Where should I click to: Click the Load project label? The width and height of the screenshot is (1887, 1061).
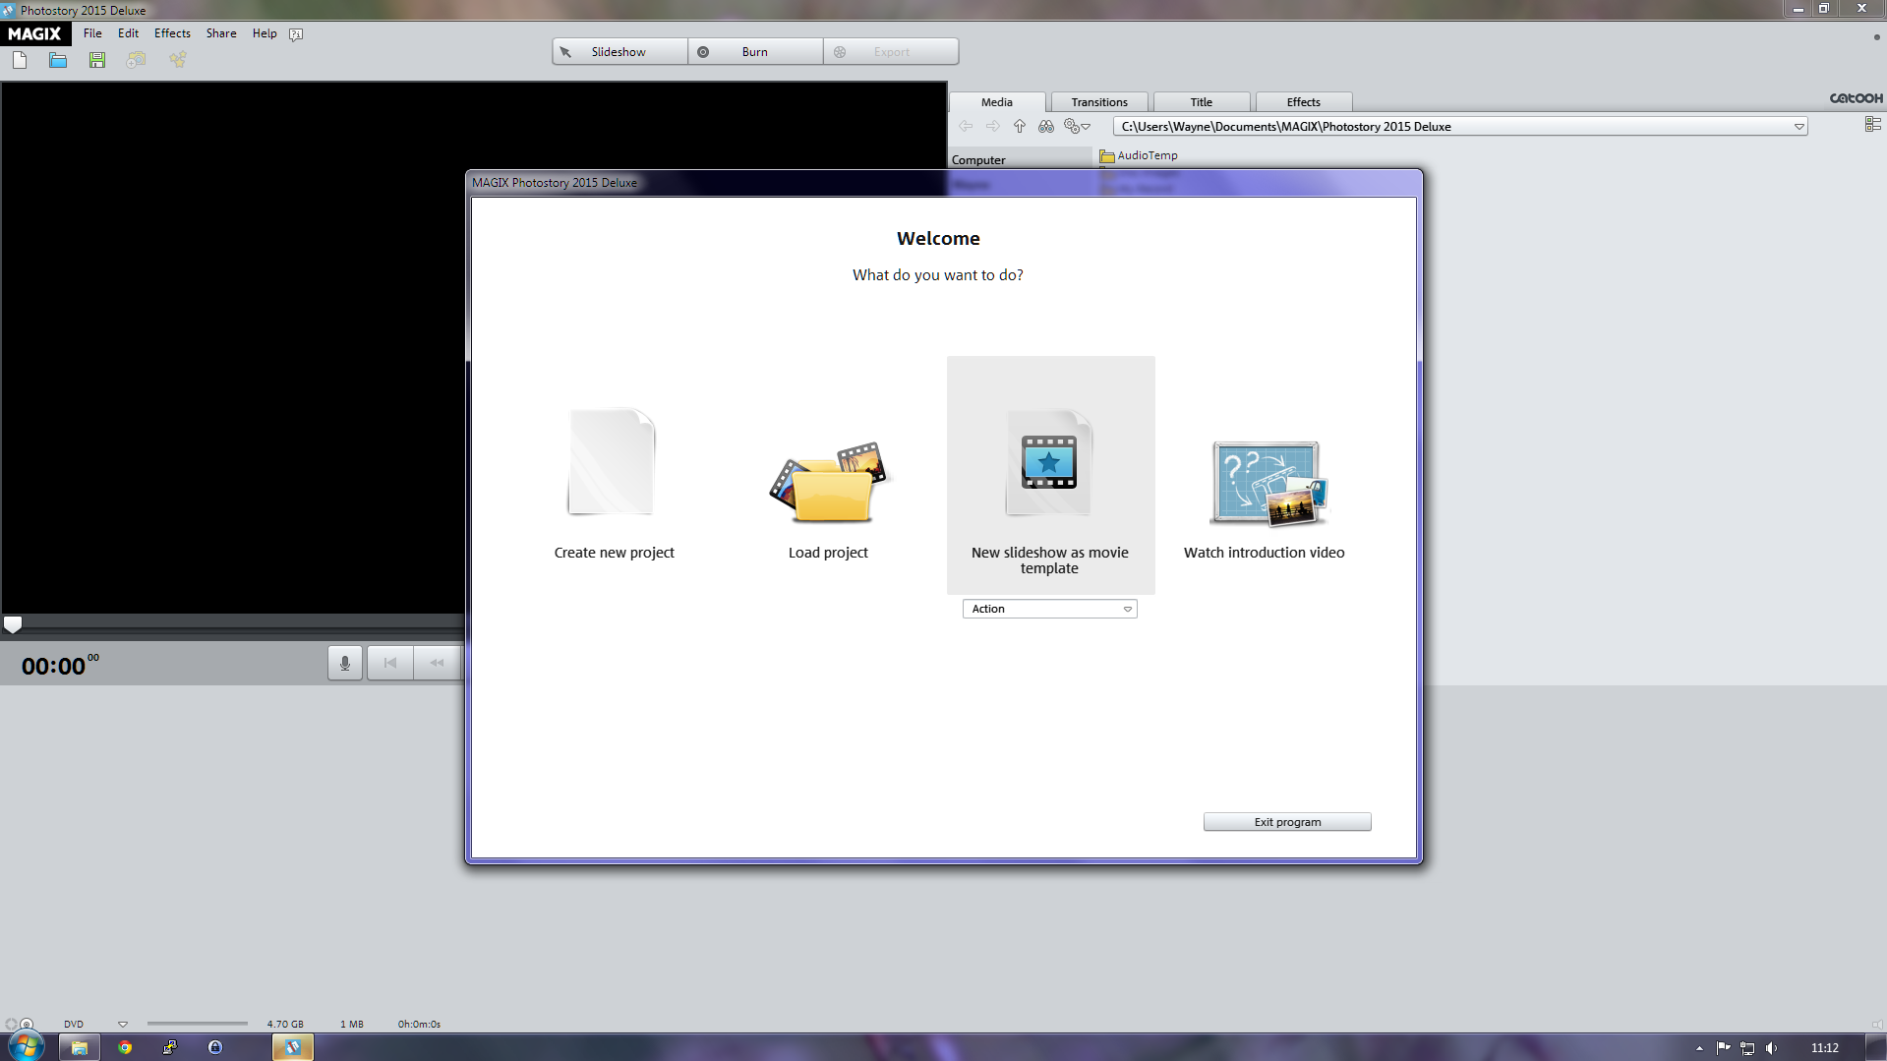[828, 553]
